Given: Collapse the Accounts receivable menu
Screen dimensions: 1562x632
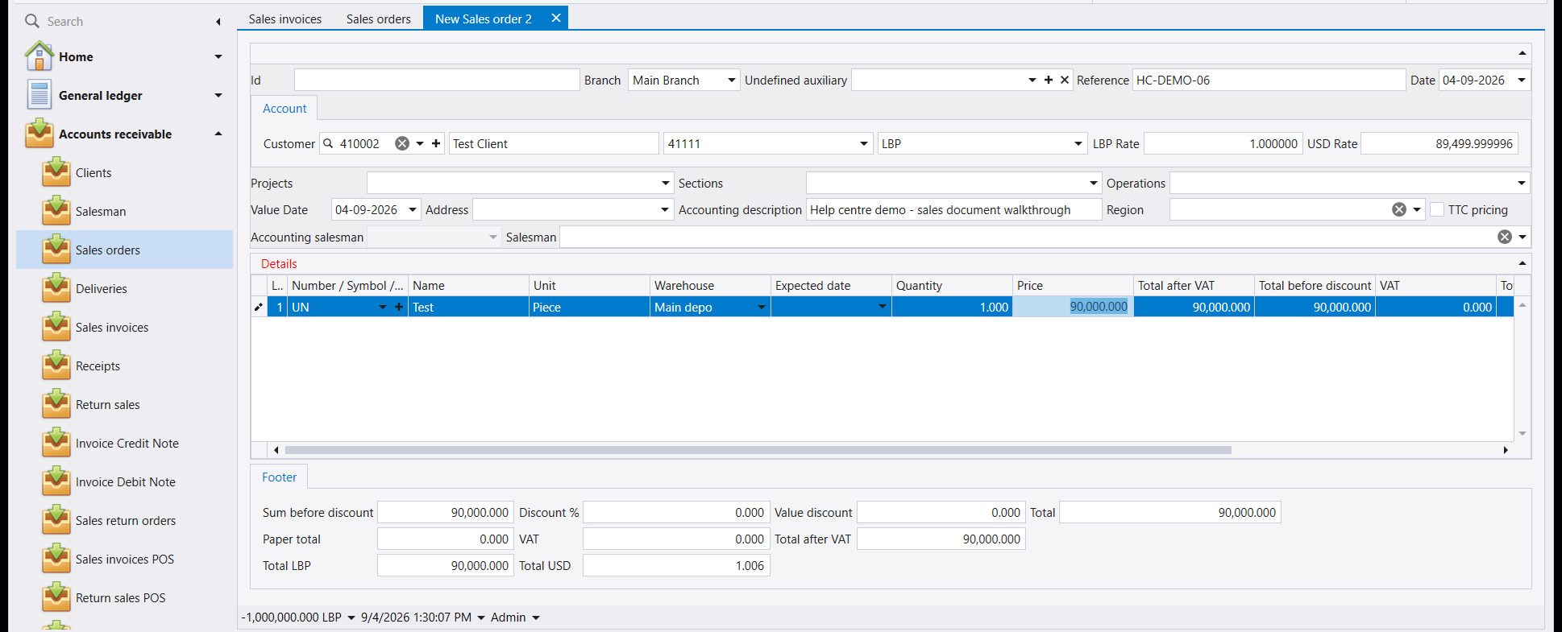Looking at the screenshot, I should 218,134.
